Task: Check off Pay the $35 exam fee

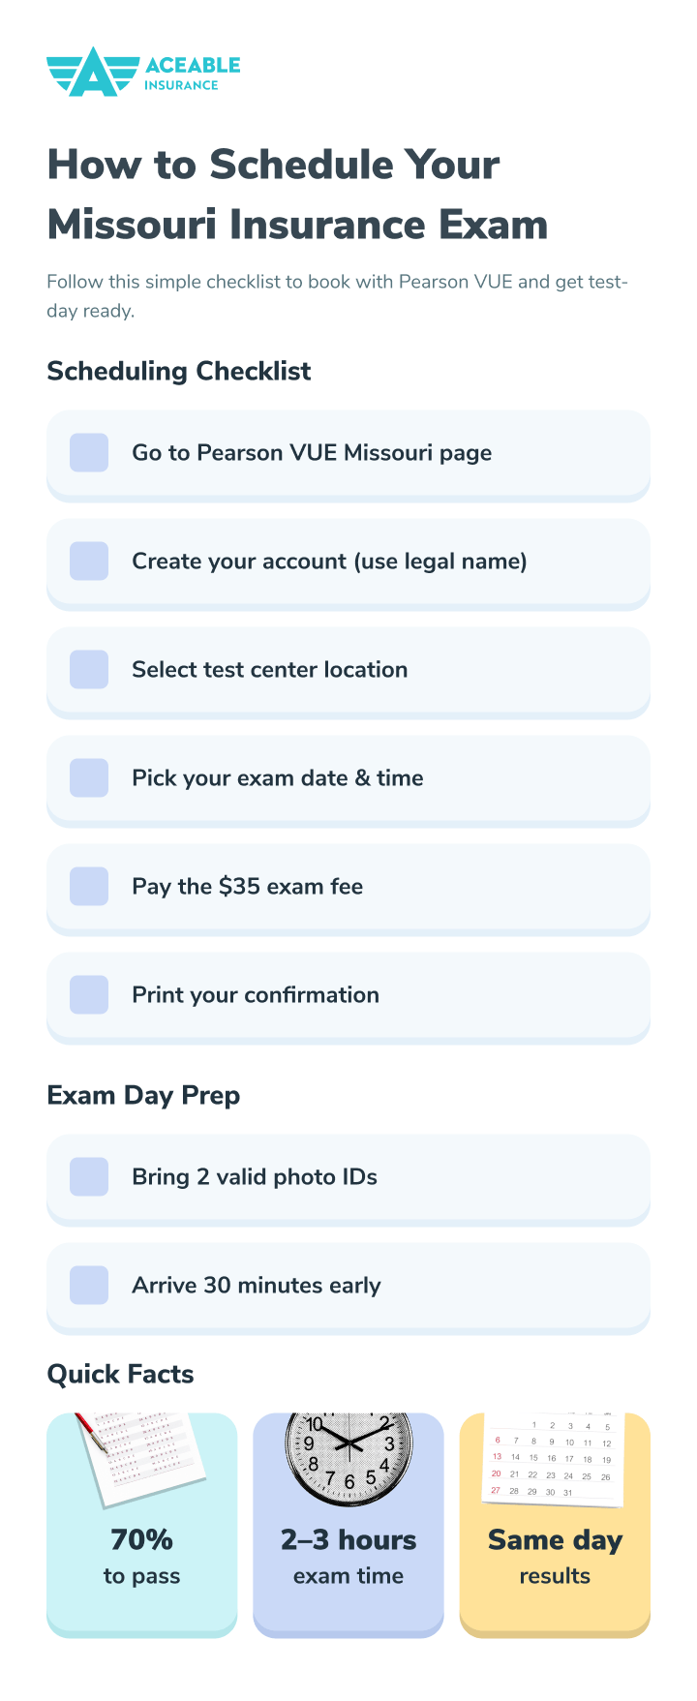Action: (89, 887)
